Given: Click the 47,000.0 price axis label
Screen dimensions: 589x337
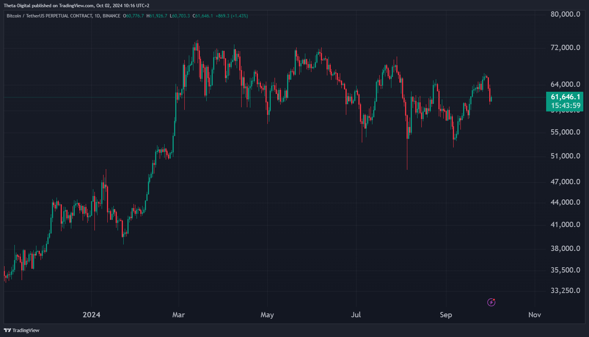Looking at the screenshot, I should (x=565, y=182).
